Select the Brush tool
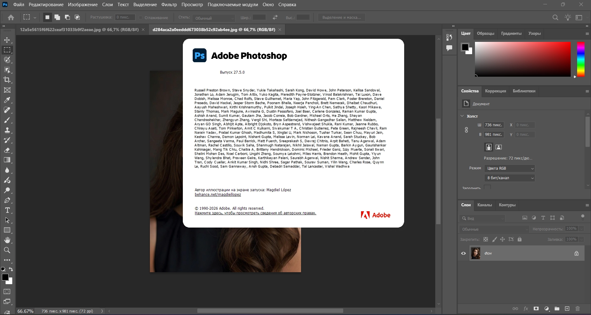 [x=7, y=120]
